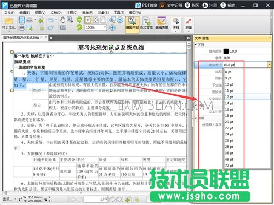Choose 72 pt font size

click(x=247, y=166)
